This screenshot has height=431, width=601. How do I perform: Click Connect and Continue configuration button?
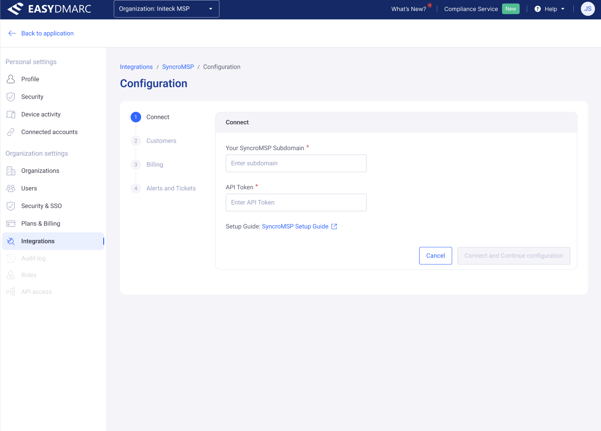513,256
